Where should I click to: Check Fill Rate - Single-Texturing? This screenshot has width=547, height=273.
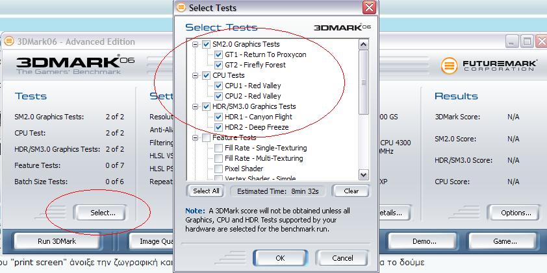tap(218, 148)
